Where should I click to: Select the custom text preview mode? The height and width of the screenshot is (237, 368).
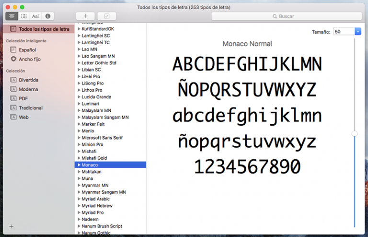[x=35, y=16]
